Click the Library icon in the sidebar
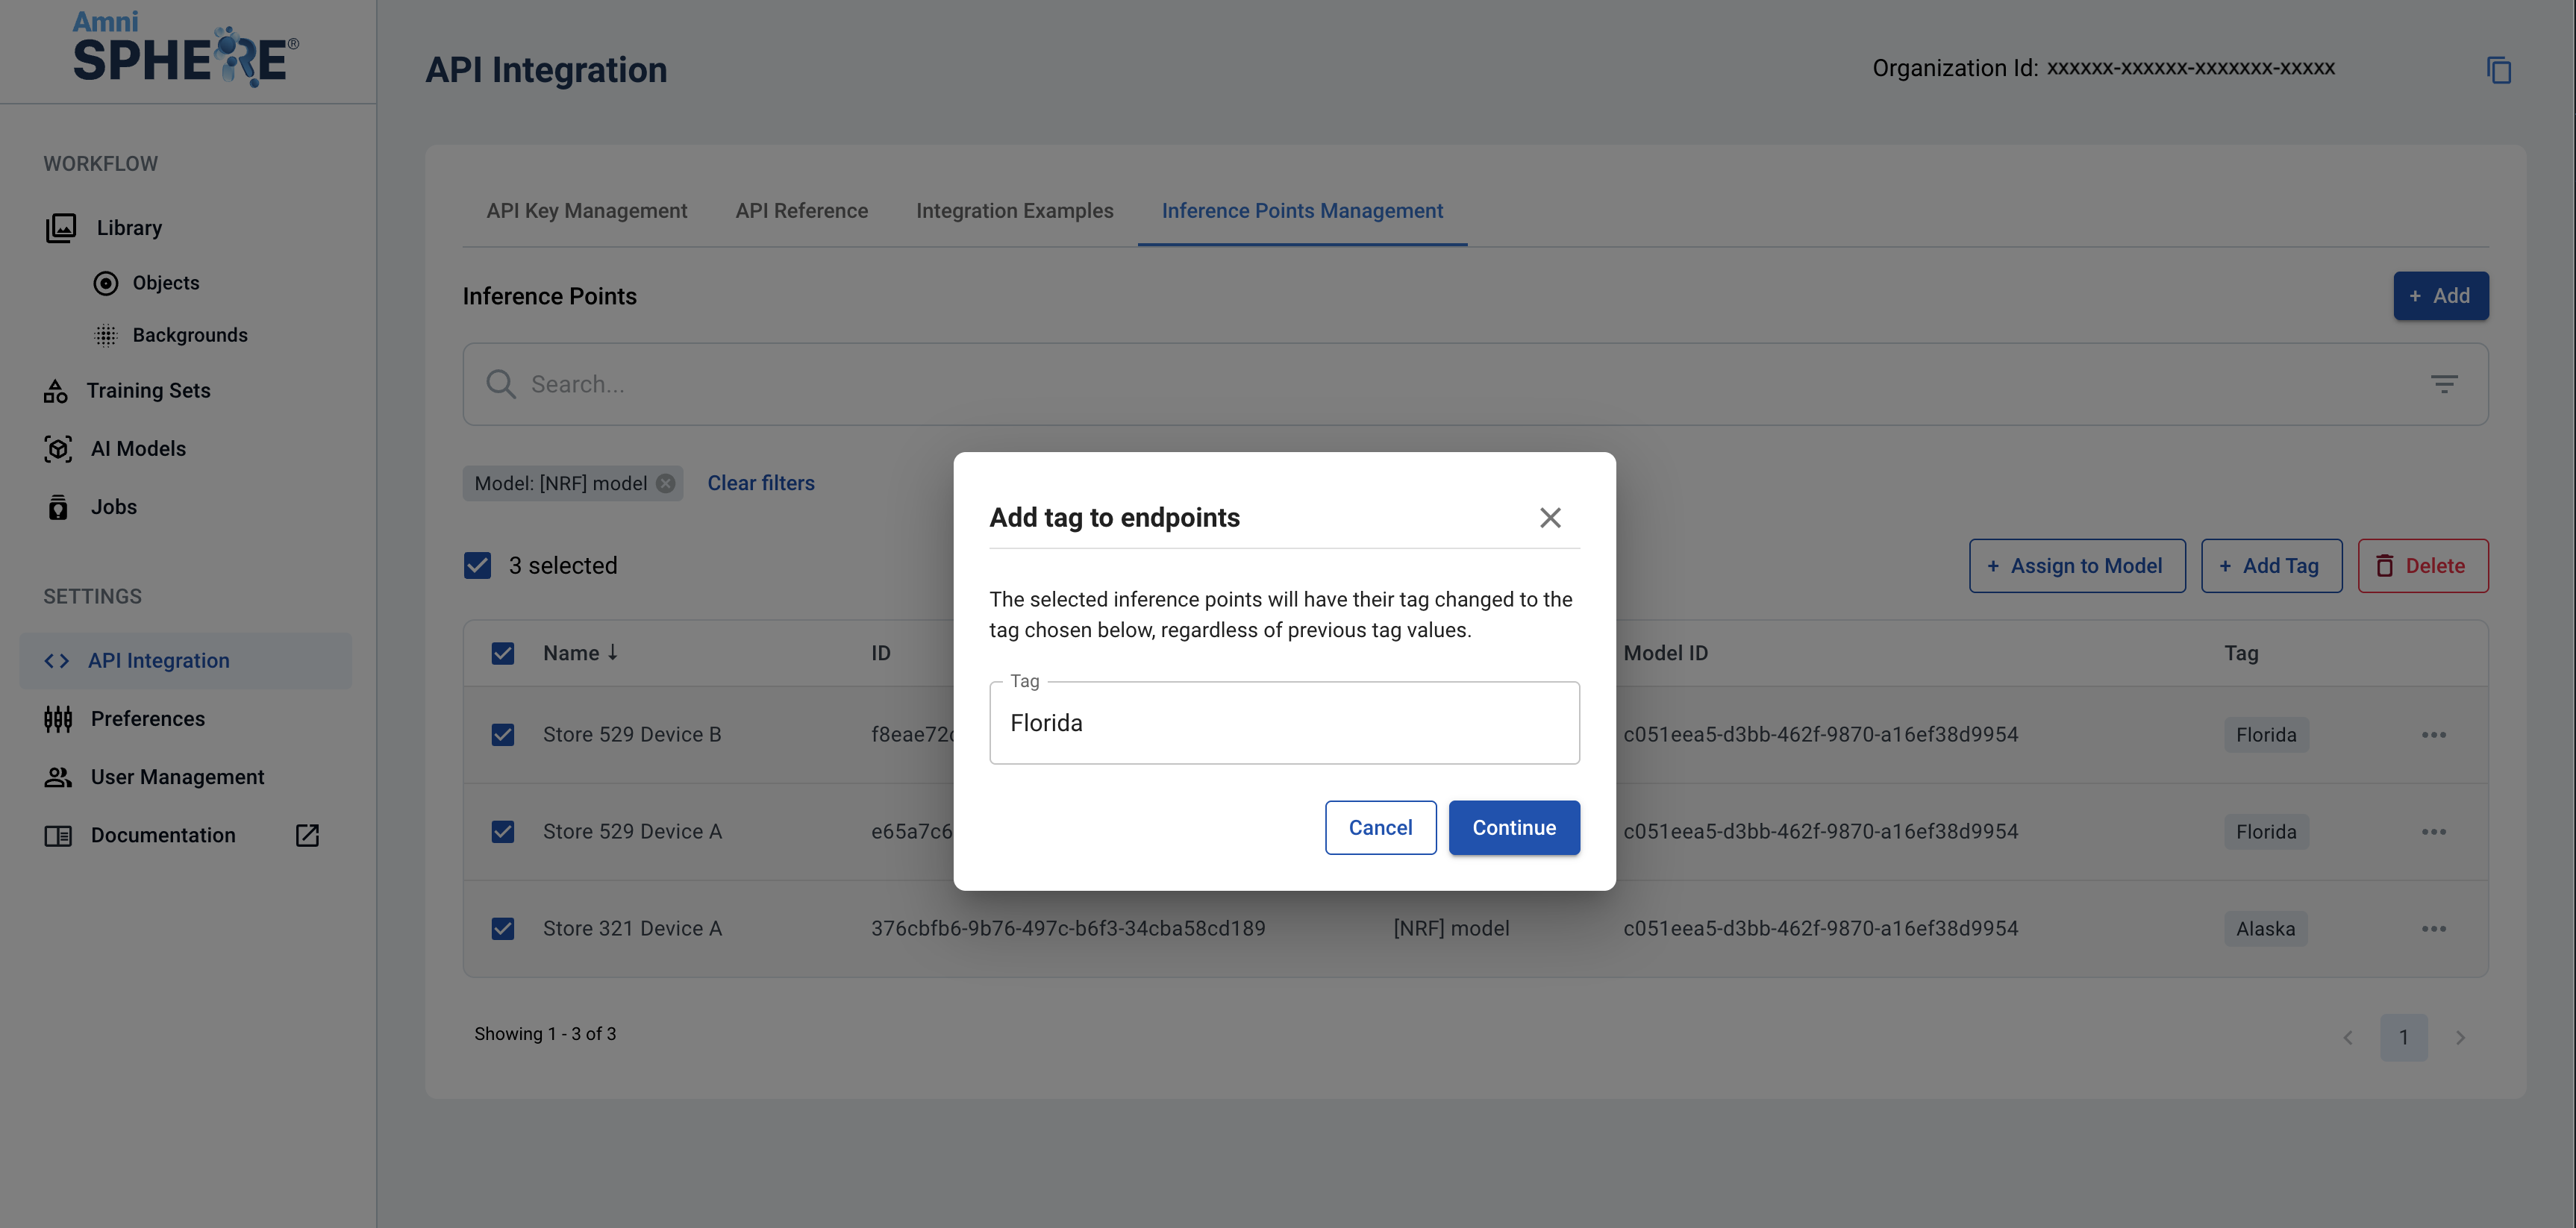2576x1228 pixels. coord(61,228)
